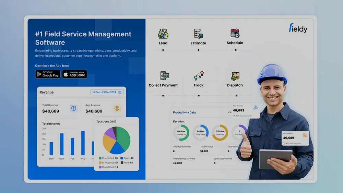343x193 pixels.
Task: Click the yellow In Progress pie slice
Action: (x=108, y=143)
